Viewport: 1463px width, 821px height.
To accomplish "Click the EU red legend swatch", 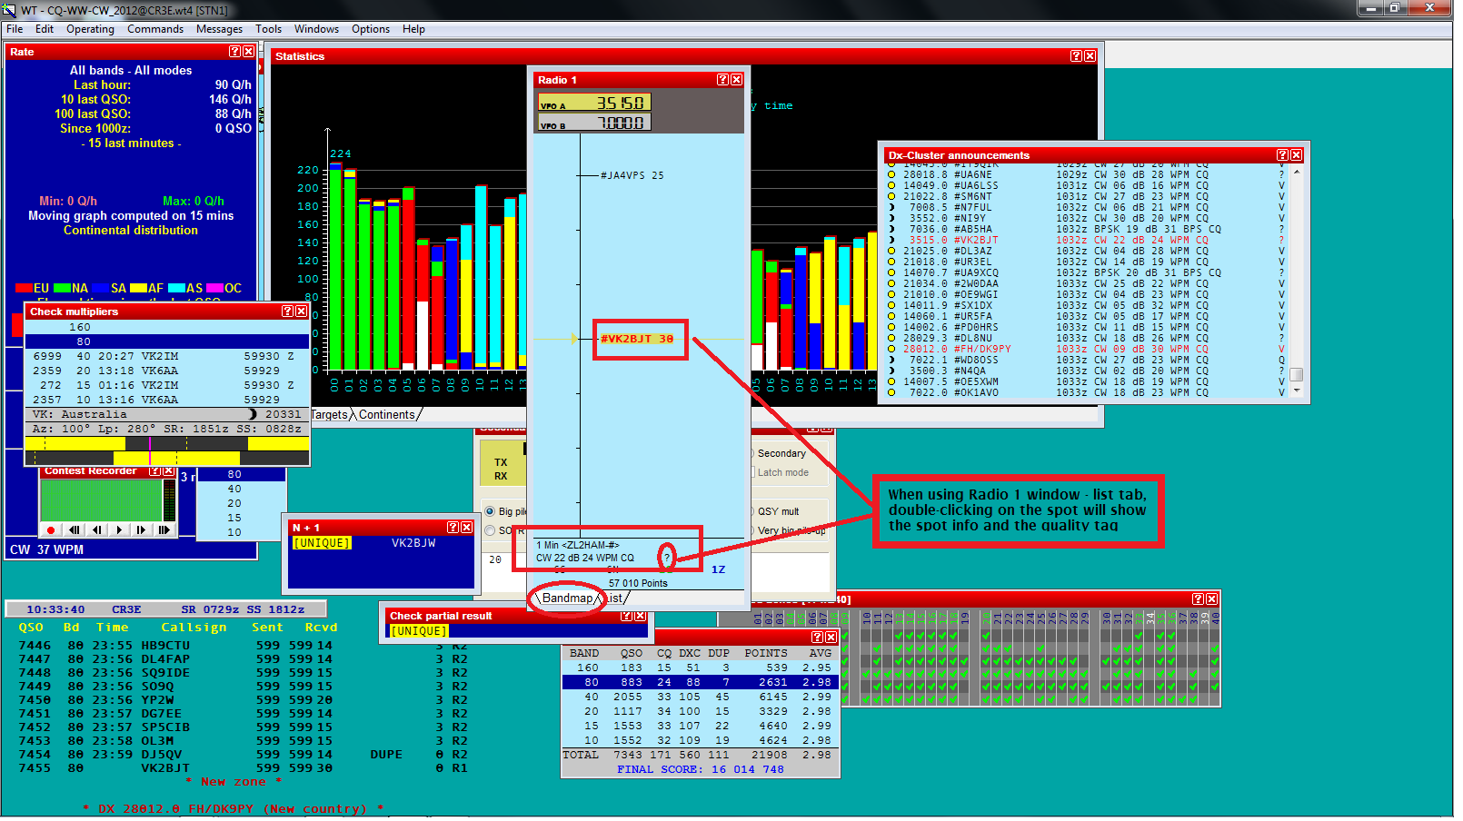I will (x=25, y=288).
